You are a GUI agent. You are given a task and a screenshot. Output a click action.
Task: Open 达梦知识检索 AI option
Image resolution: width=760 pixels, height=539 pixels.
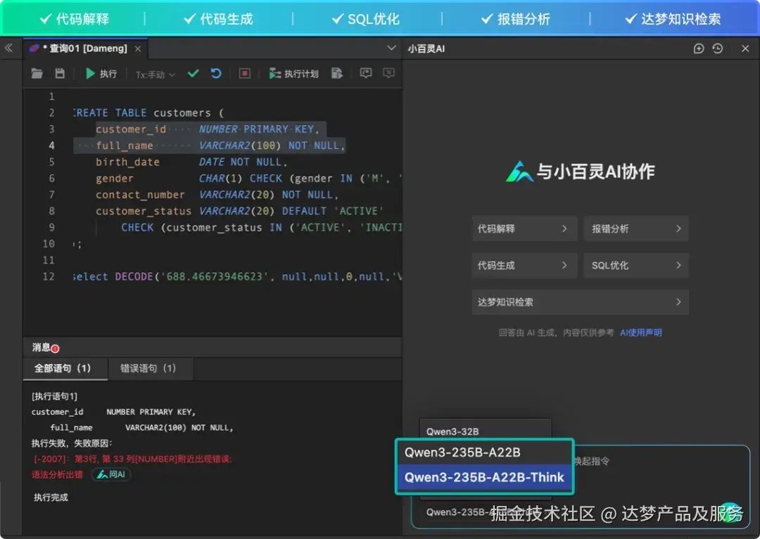[580, 302]
